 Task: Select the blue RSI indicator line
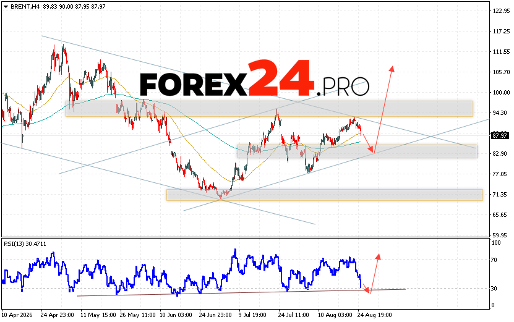(181, 274)
